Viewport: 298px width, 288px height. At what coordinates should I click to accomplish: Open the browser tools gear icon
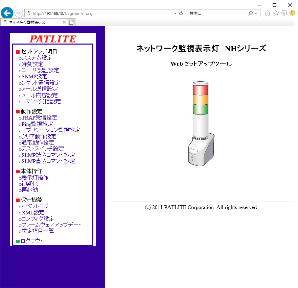click(x=284, y=13)
